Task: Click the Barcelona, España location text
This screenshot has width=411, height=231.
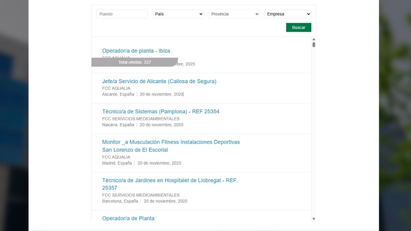Action: pos(120,201)
